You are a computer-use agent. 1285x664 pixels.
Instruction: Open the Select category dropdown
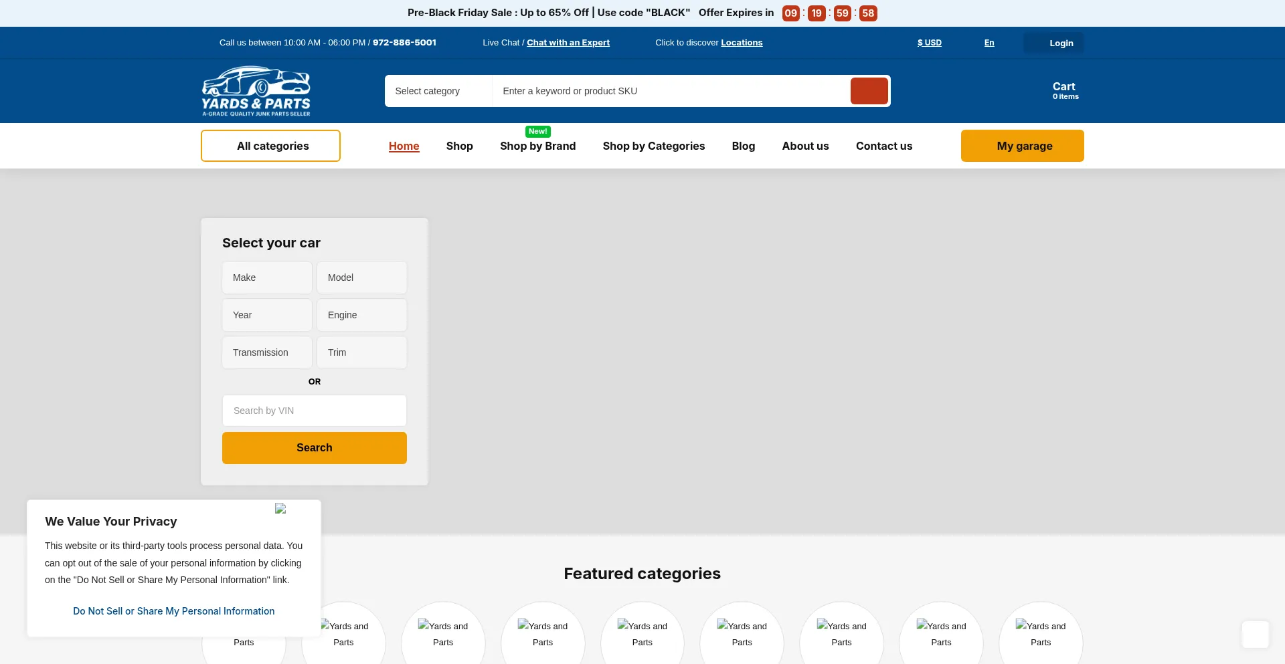(438, 91)
